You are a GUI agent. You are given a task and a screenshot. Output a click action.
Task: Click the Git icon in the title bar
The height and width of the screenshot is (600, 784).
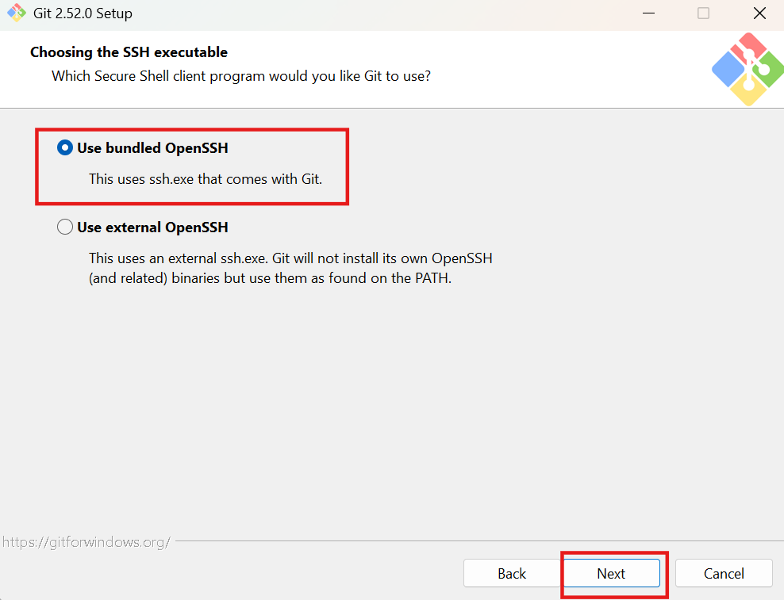[x=16, y=13]
